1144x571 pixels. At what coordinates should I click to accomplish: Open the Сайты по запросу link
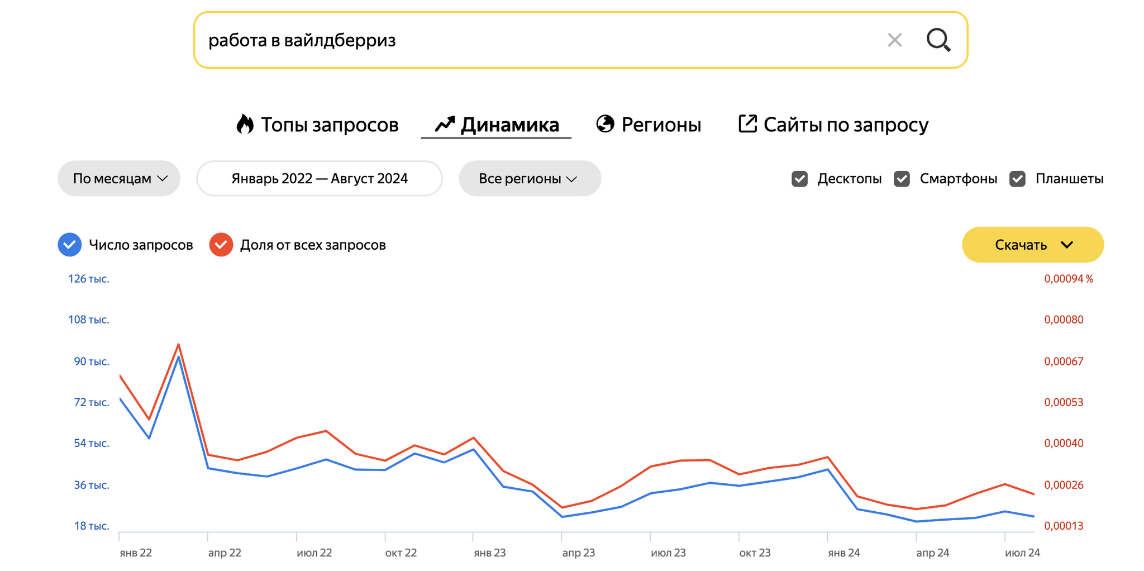click(846, 124)
